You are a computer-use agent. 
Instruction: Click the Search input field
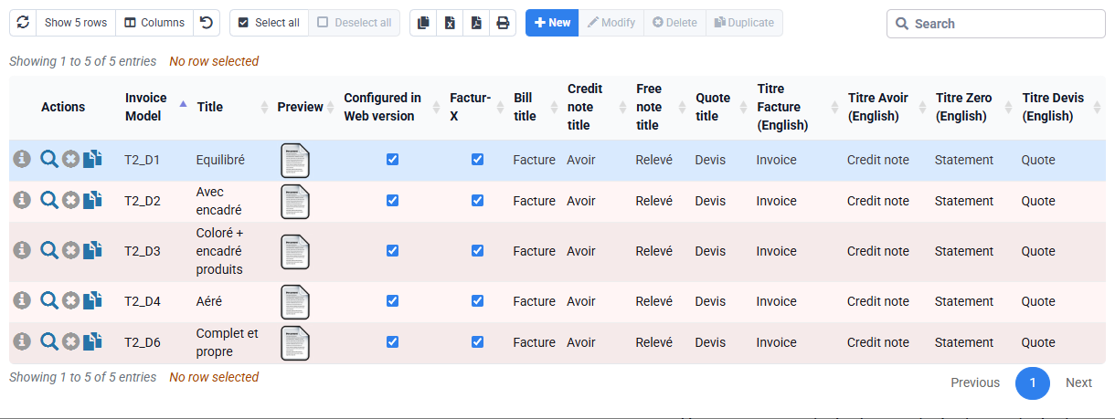(996, 24)
